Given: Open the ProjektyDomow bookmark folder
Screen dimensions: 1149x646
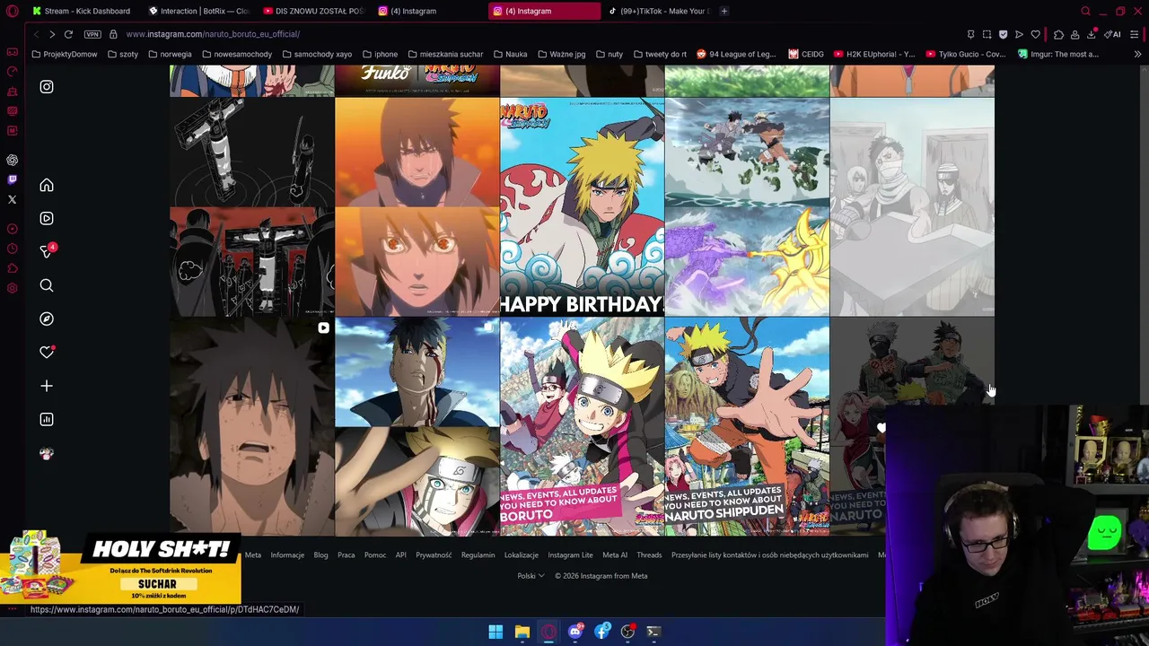Looking at the screenshot, I should pyautogui.click(x=64, y=54).
